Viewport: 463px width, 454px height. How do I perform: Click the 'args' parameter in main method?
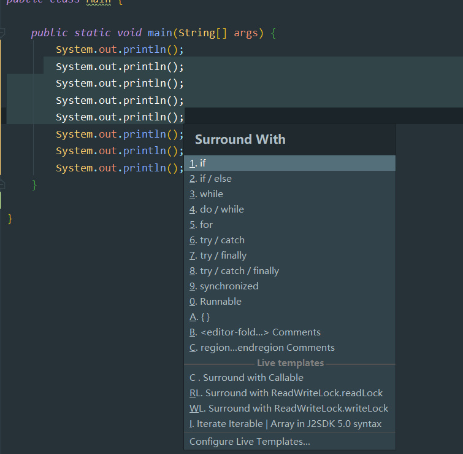click(x=246, y=33)
